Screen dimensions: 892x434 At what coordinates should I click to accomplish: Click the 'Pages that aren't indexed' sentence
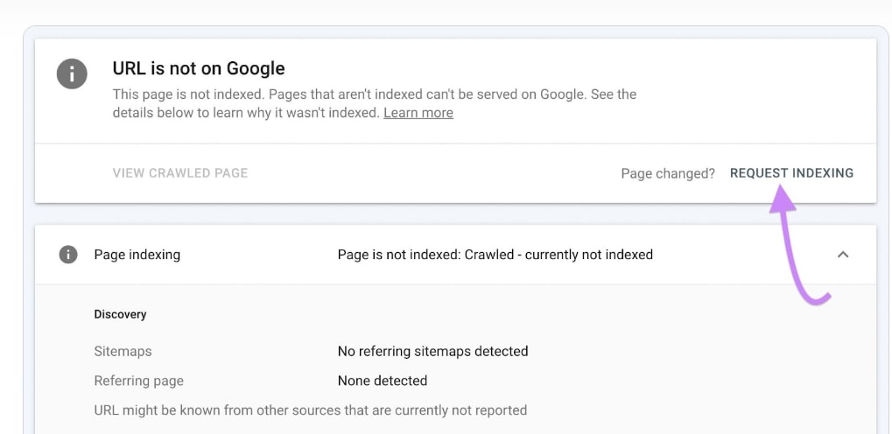[x=428, y=94]
